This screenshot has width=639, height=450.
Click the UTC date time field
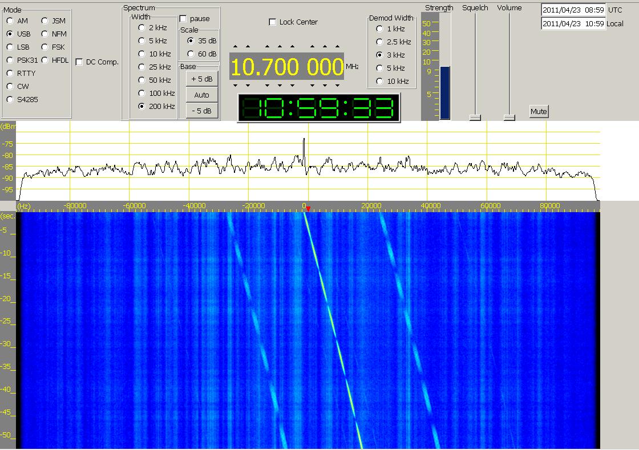pos(573,10)
